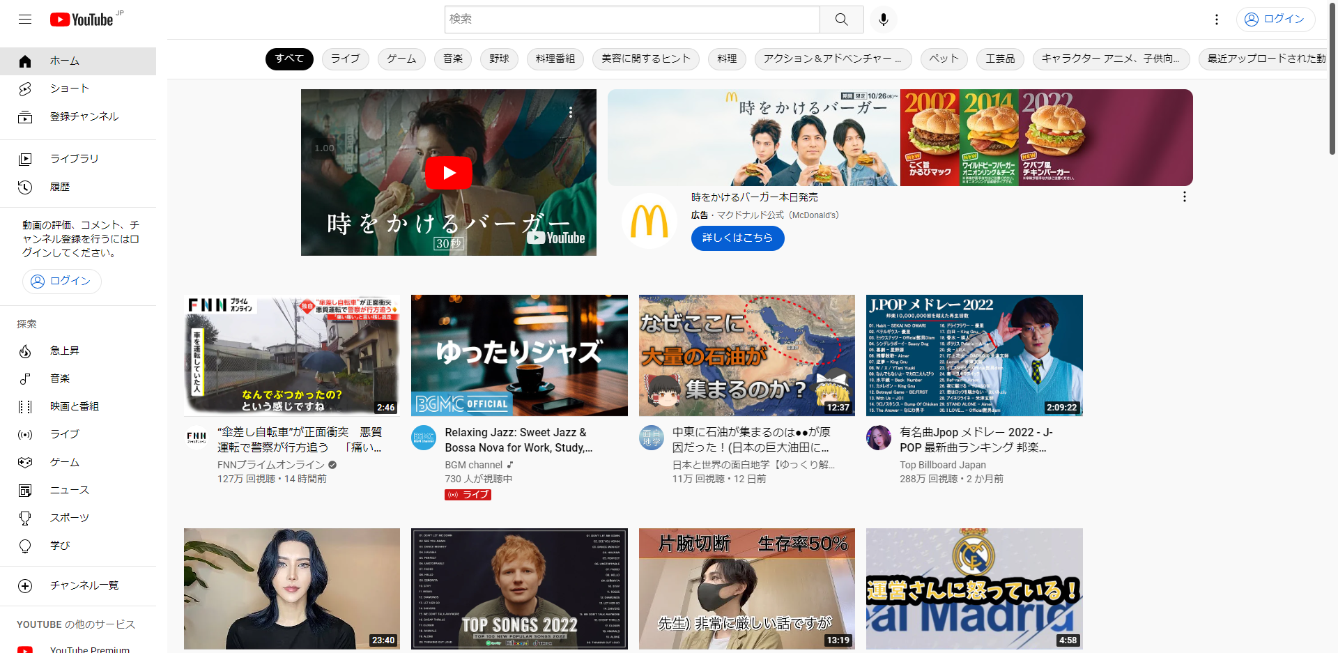Open スポーツ in sidebar
The width and height of the screenshot is (1338, 653).
click(78, 518)
